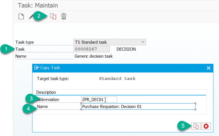This screenshot has height=136, width=219.
Task: Click the Copy Task dialog title icon
Action: (x=37, y=68)
